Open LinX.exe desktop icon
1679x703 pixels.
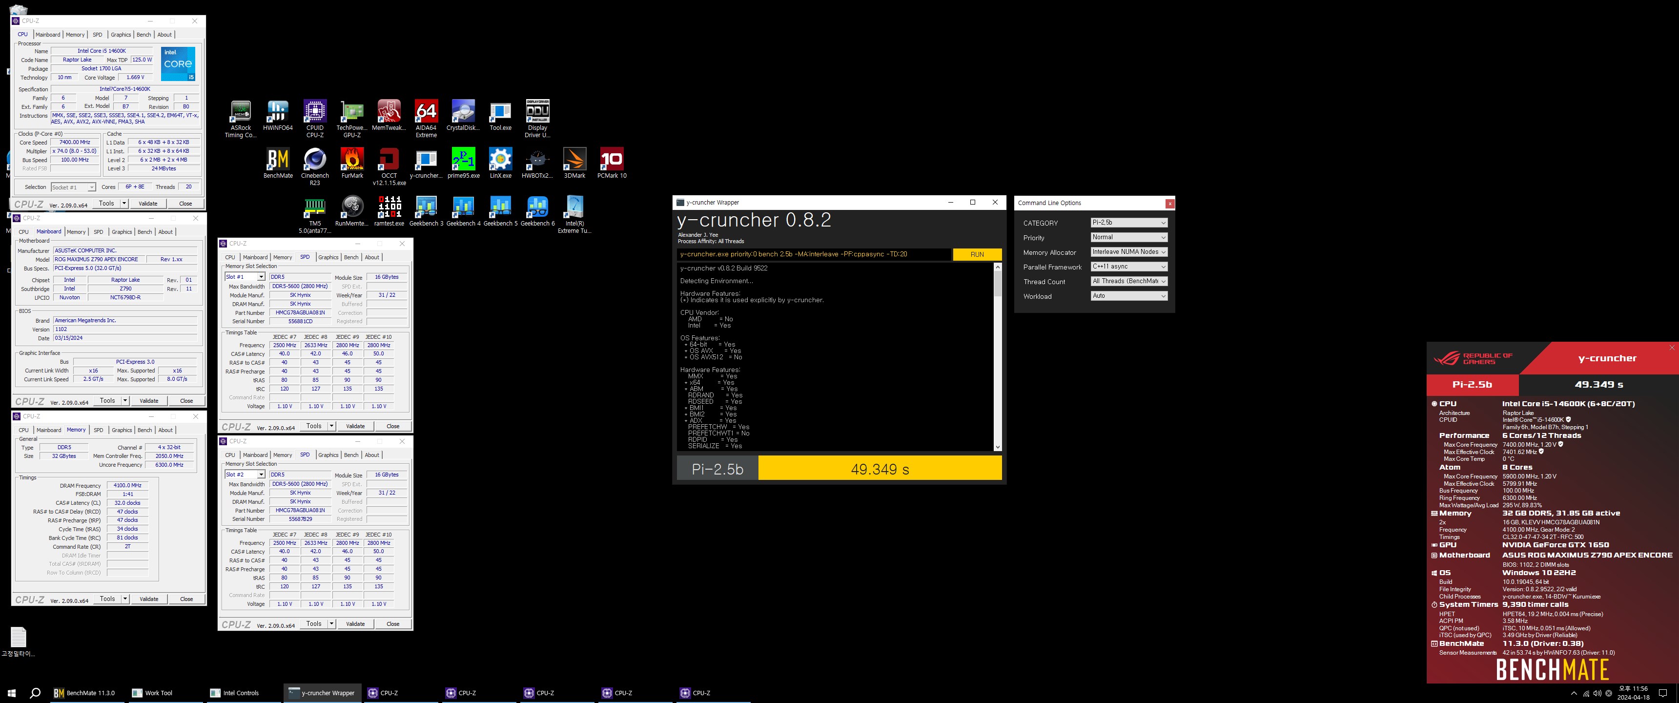(501, 164)
